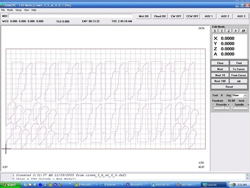Image resolution: width=250 pixels, height=188 pixels.
Task: Select the All axes edit button
Action: click(x=243, y=31)
